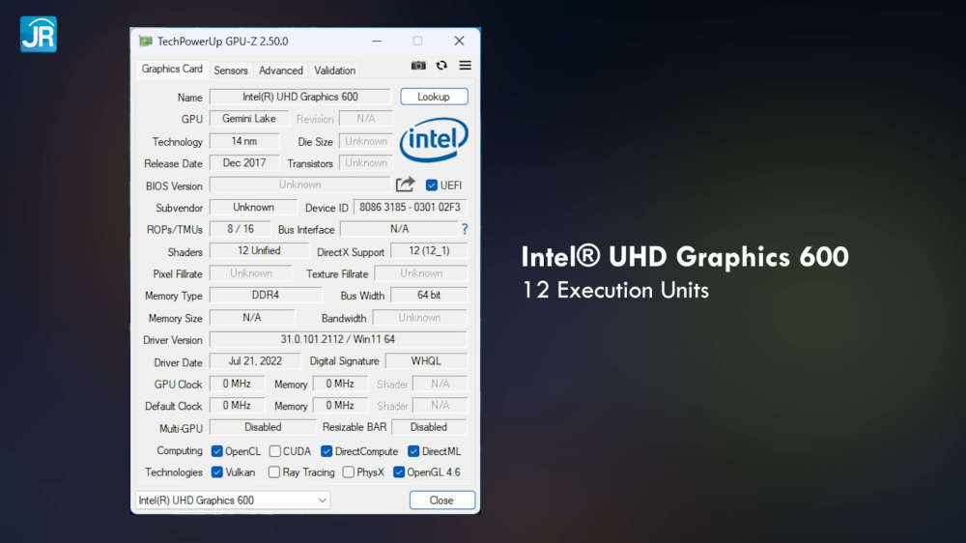Take a screenshot with the camera icon
This screenshot has width=966, height=543.
click(418, 66)
